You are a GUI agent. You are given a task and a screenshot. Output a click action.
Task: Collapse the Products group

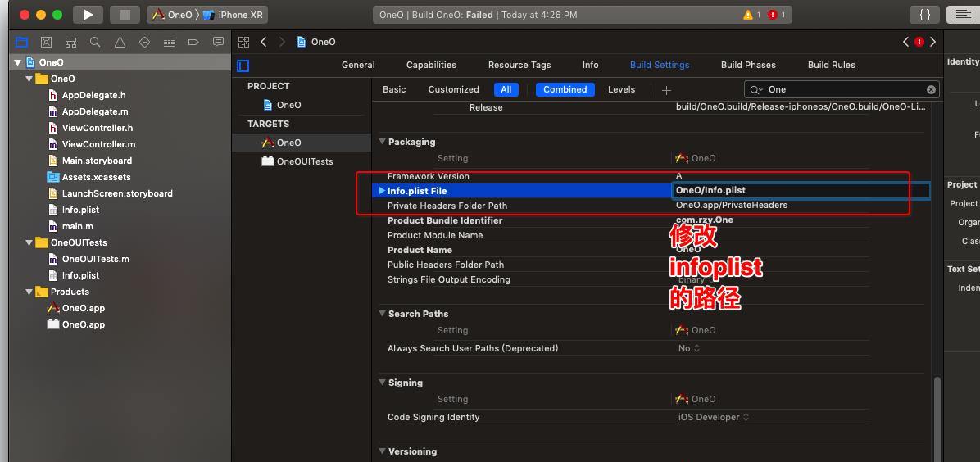tap(28, 292)
